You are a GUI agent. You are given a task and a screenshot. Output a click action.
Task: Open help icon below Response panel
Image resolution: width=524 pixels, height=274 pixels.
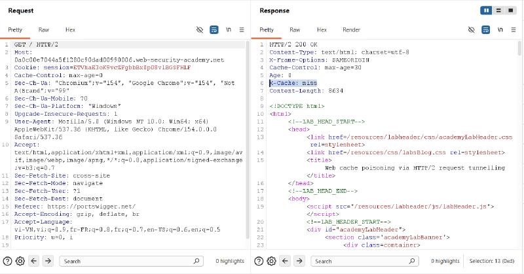(259, 261)
